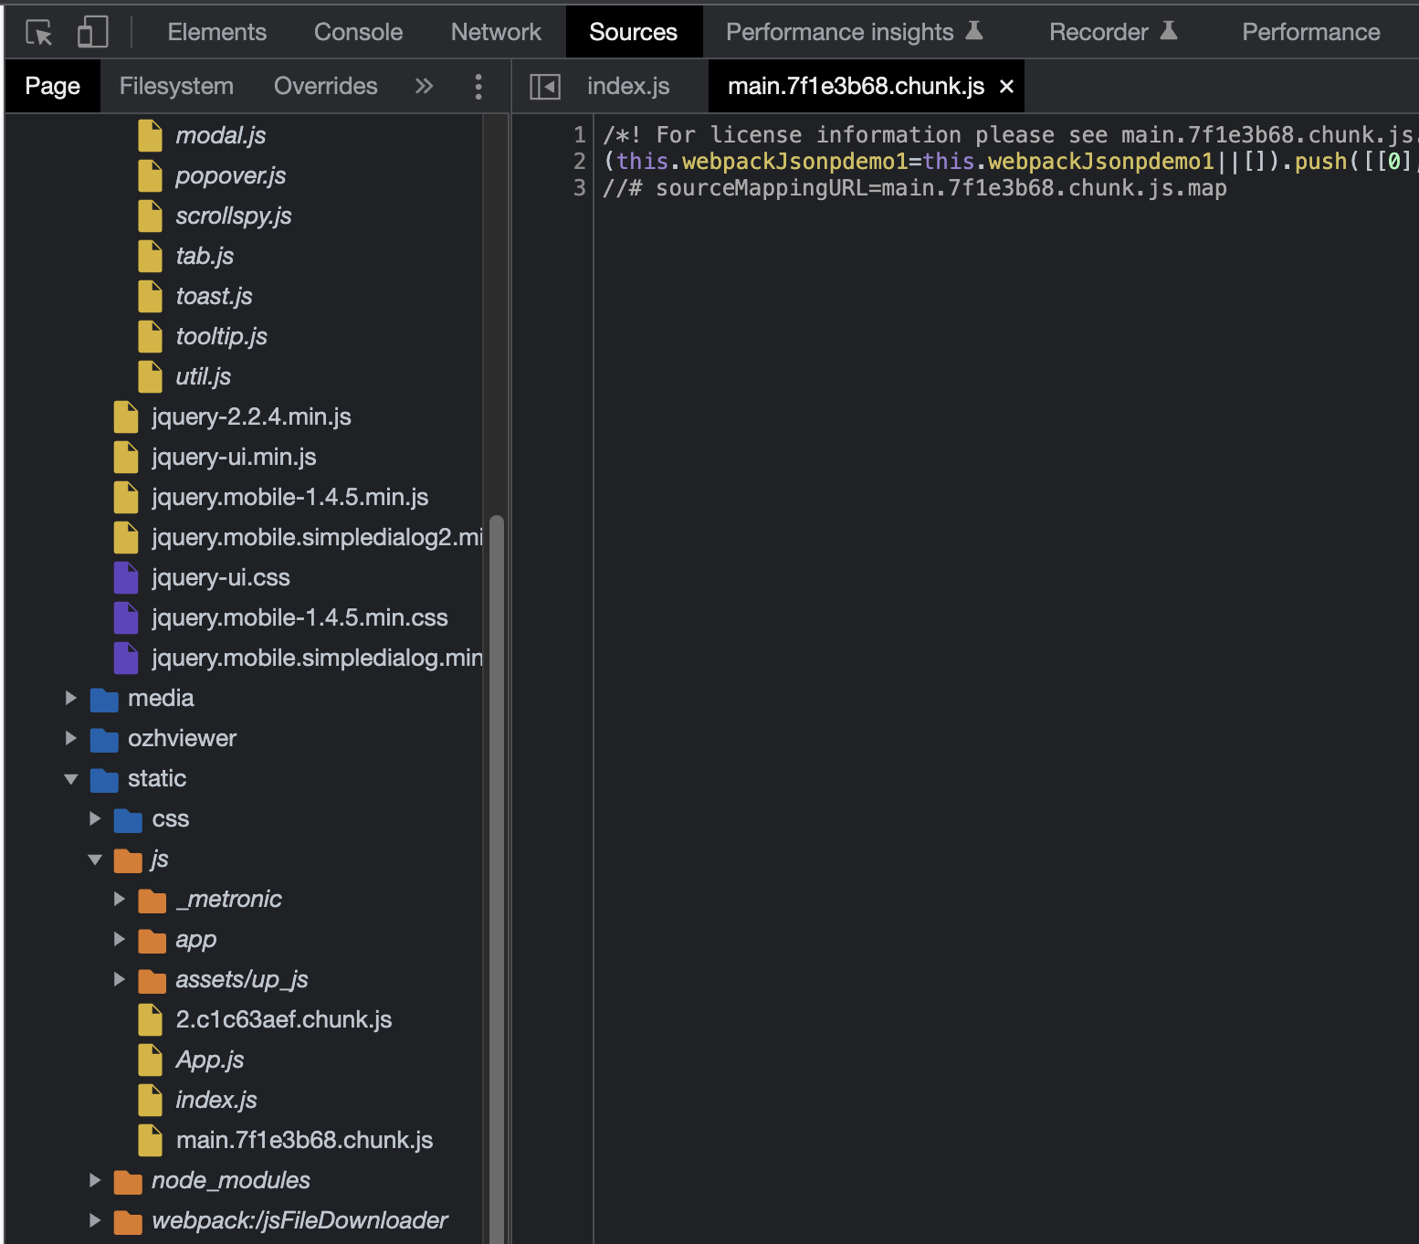
Task: Click line number 1 in the gutter
Action: (x=580, y=135)
